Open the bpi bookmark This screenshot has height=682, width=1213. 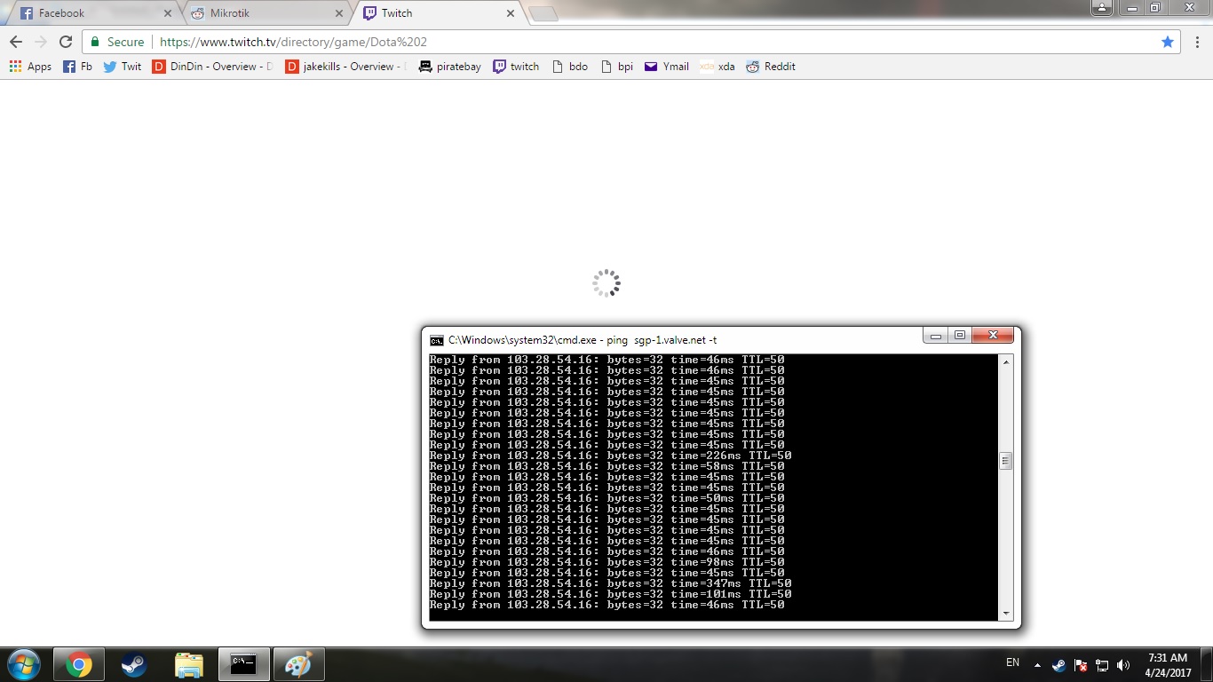(x=617, y=67)
